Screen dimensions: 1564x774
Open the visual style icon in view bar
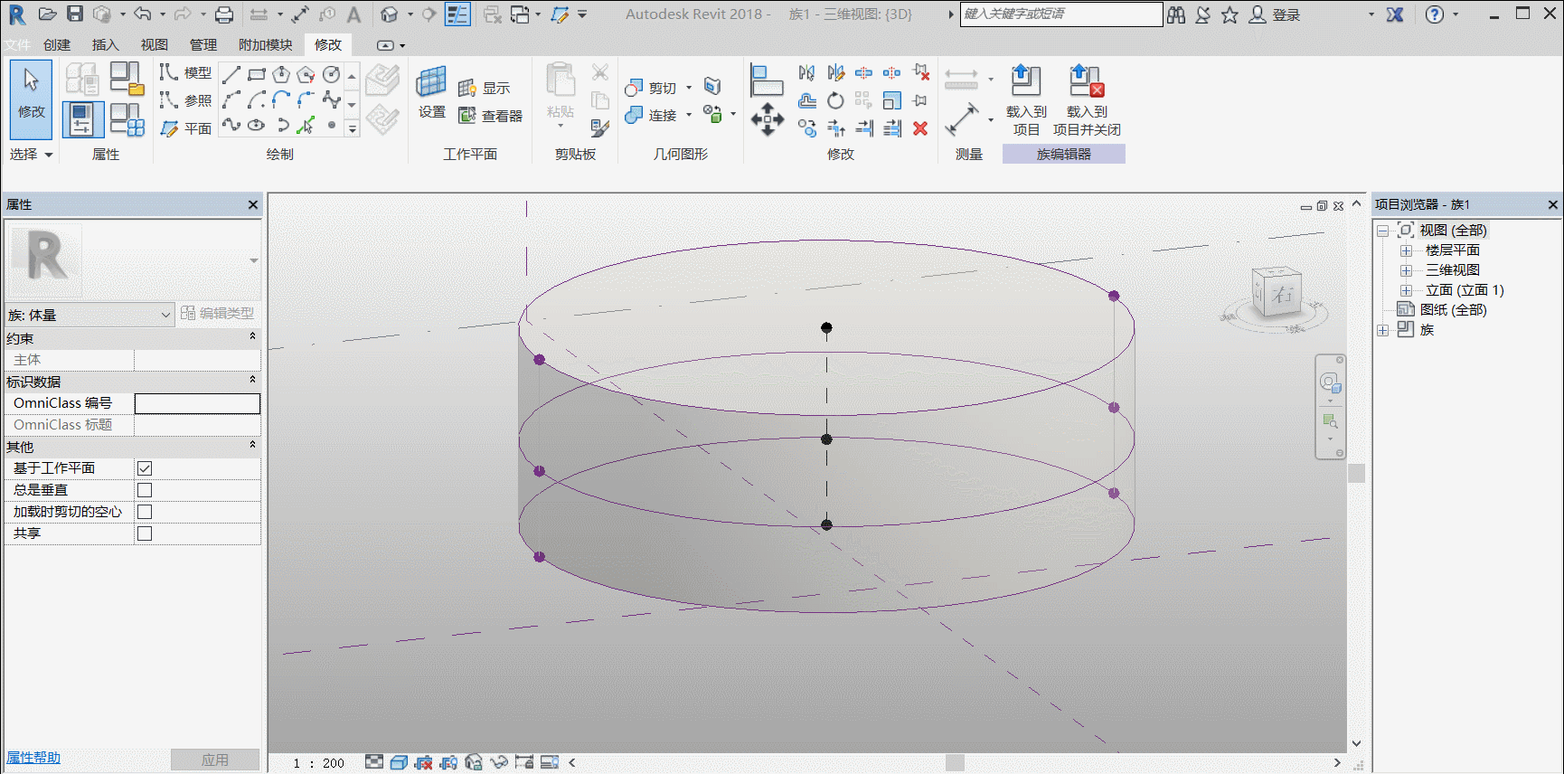[x=399, y=762]
